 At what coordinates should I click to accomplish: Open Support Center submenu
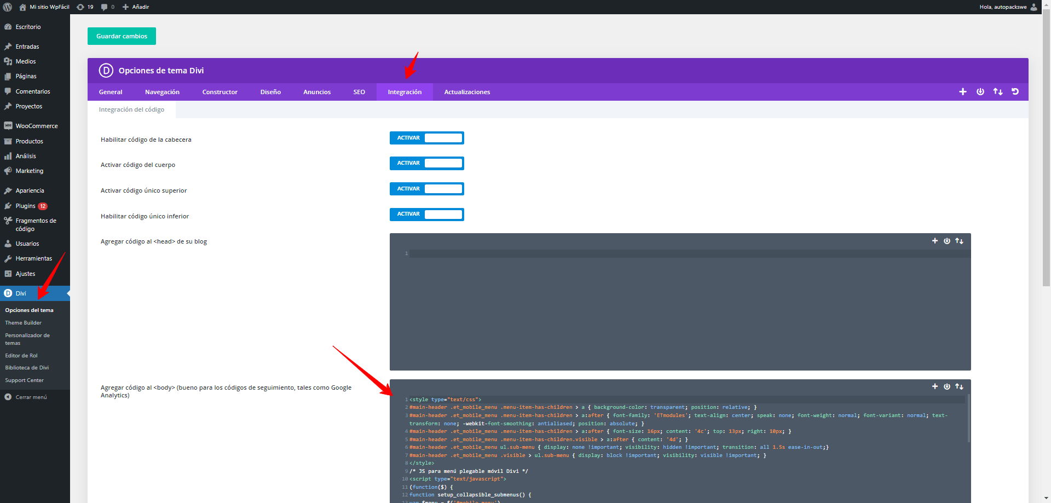click(25, 380)
